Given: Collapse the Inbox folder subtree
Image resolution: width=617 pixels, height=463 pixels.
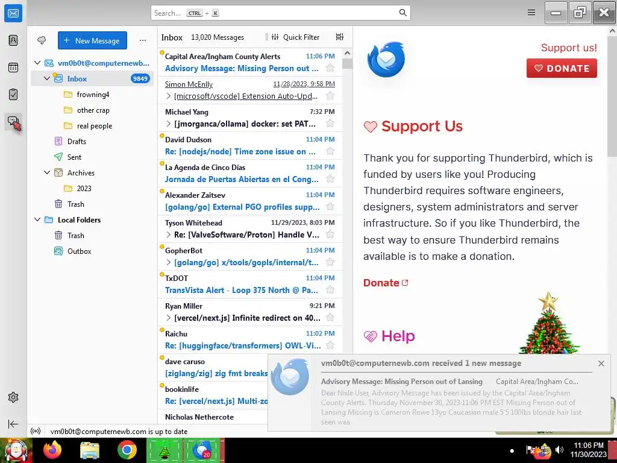Looking at the screenshot, I should [x=47, y=78].
